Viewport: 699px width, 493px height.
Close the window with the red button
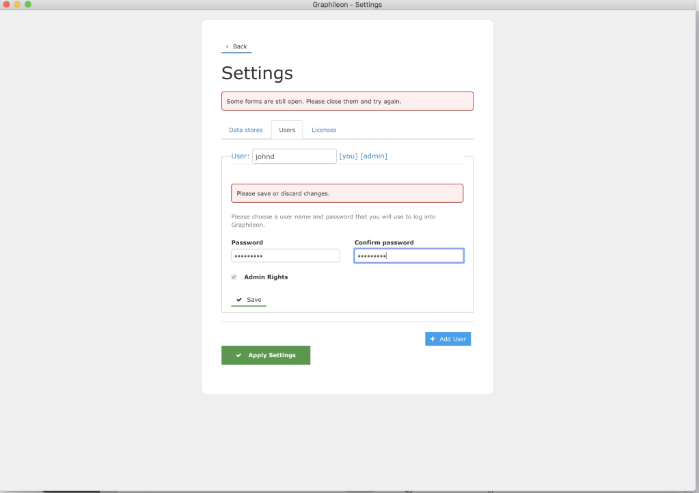pyautogui.click(x=8, y=5)
